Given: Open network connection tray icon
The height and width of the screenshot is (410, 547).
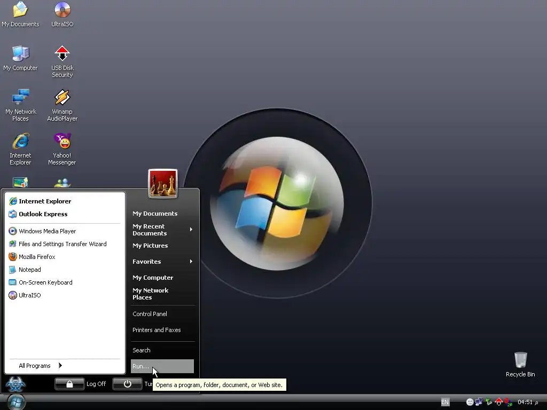Looking at the screenshot, I should 479,402.
